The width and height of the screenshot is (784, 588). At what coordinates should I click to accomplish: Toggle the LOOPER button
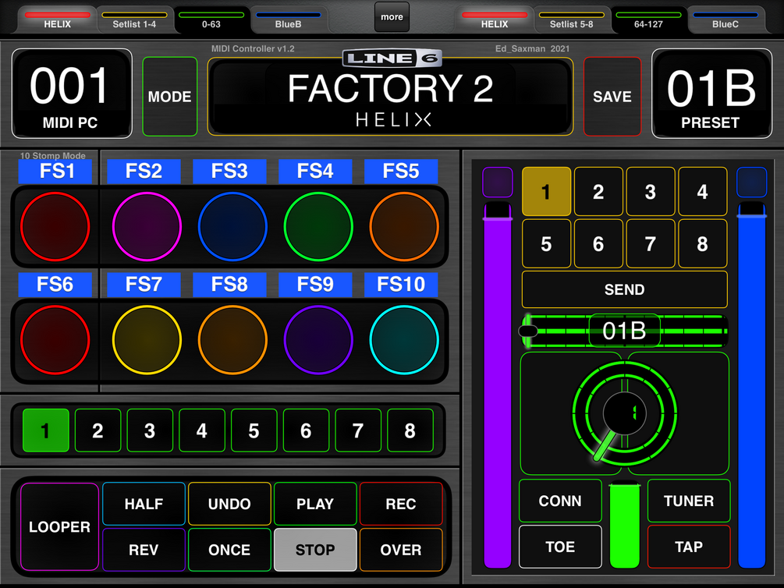coord(59,526)
